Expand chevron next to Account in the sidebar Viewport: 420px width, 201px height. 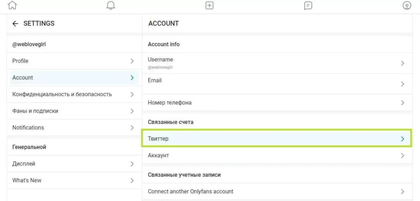132,78
